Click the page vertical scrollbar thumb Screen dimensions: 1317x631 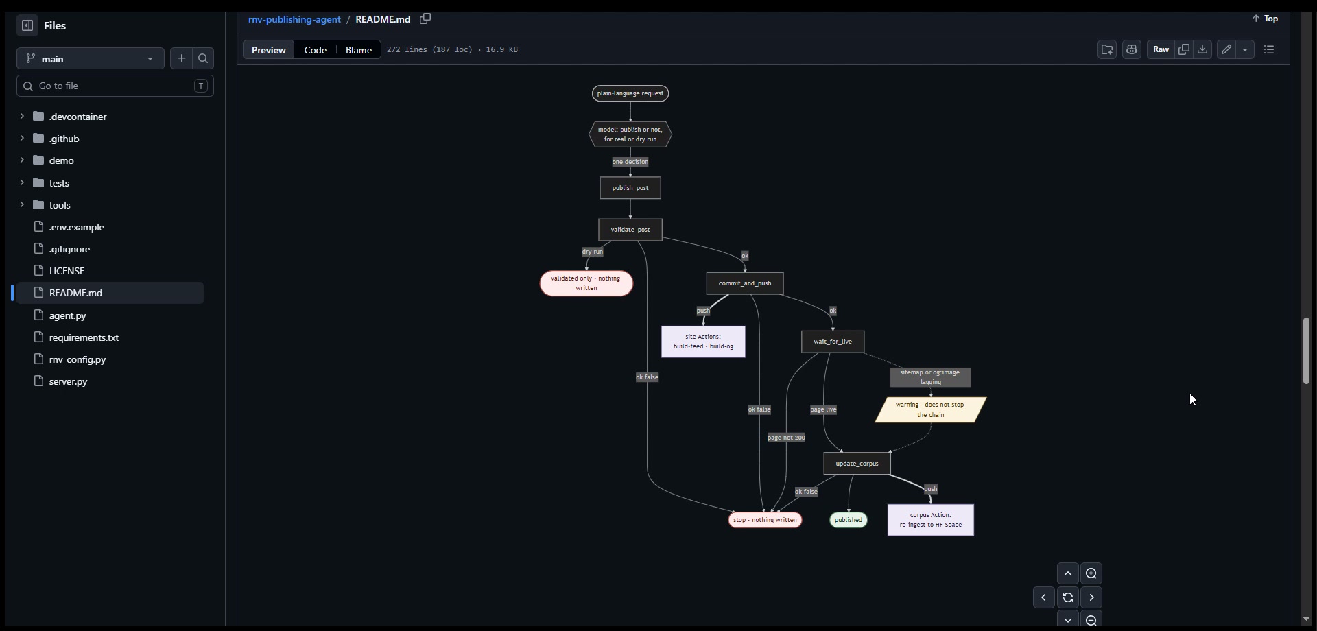coord(1306,350)
